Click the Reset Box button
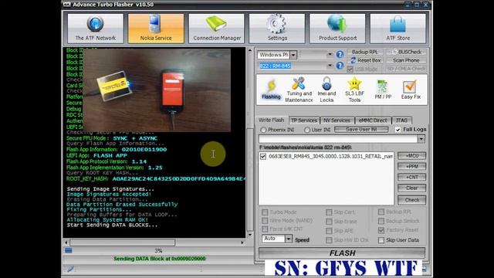 pyautogui.click(x=365, y=60)
